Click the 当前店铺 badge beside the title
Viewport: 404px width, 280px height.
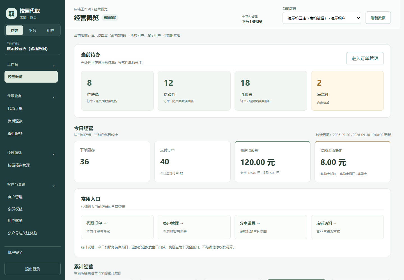coord(110,18)
